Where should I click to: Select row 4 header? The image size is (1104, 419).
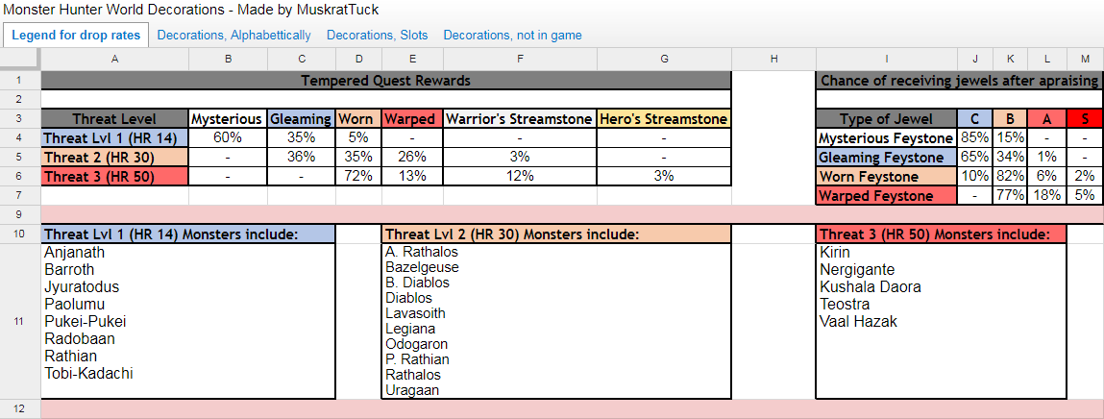(20, 136)
